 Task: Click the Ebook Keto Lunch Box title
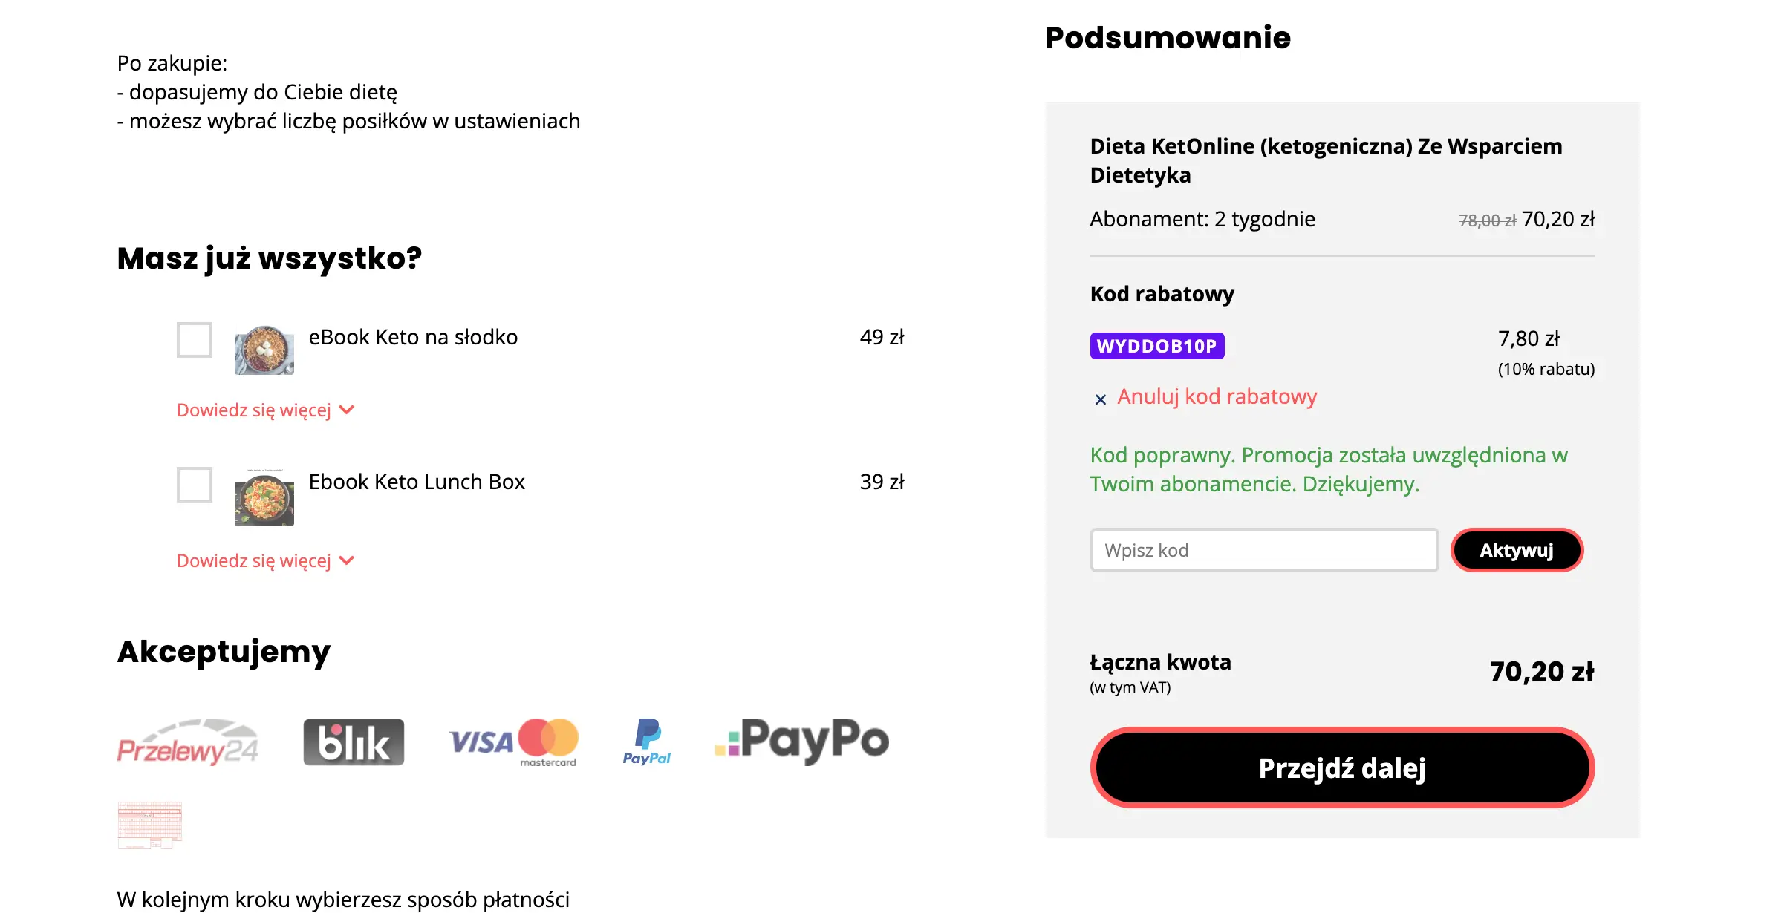[417, 482]
